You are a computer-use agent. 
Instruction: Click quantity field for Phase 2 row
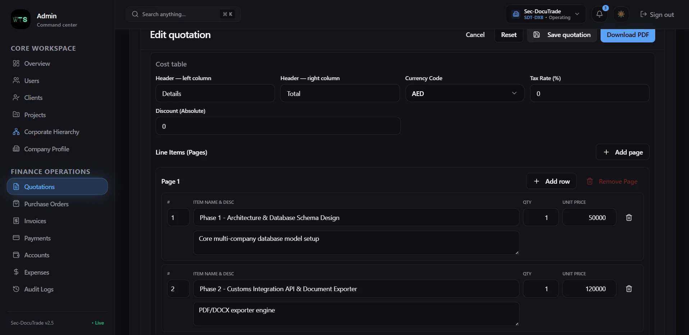pyautogui.click(x=541, y=289)
